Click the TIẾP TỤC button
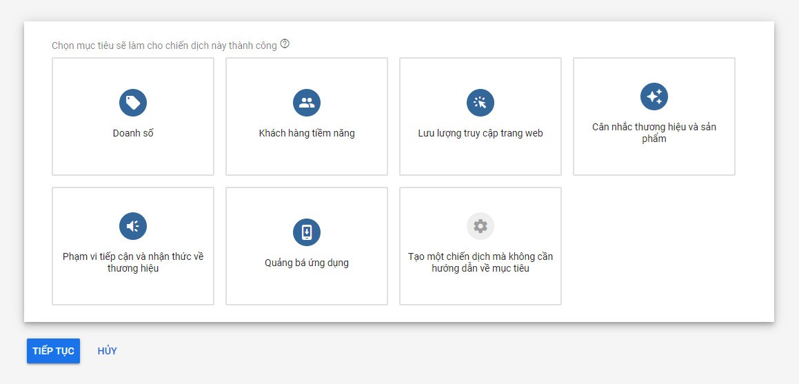 tap(54, 351)
